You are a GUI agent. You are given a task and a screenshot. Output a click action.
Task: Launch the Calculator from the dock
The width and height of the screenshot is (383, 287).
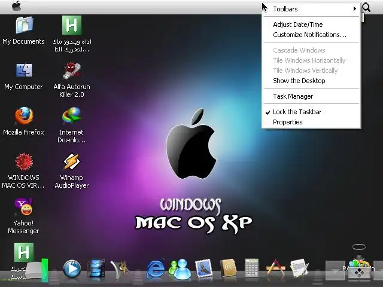pos(251,268)
